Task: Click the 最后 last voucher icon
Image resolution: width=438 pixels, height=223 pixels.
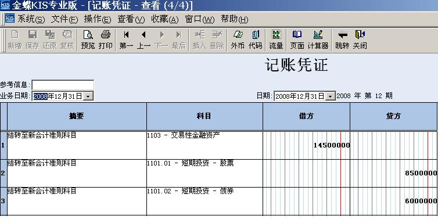Action: click(x=179, y=40)
